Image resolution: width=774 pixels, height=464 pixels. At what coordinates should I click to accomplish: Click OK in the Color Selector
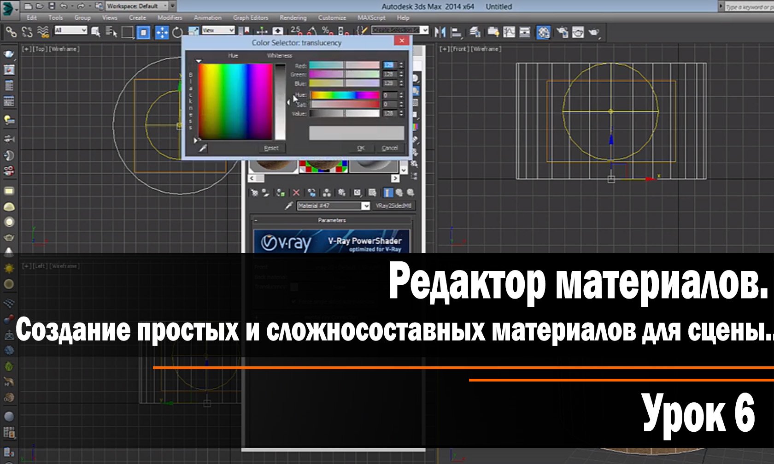click(361, 148)
